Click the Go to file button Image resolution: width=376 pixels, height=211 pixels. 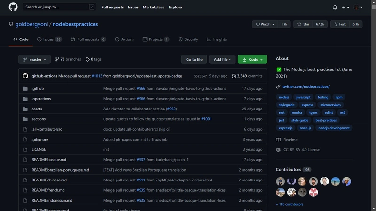point(194,59)
